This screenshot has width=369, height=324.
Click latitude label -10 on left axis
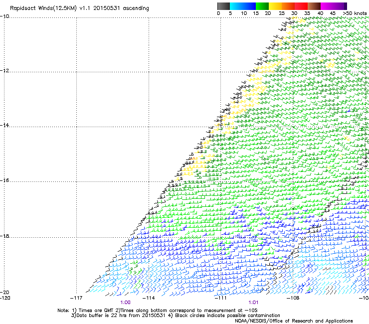pyautogui.click(x=4, y=16)
